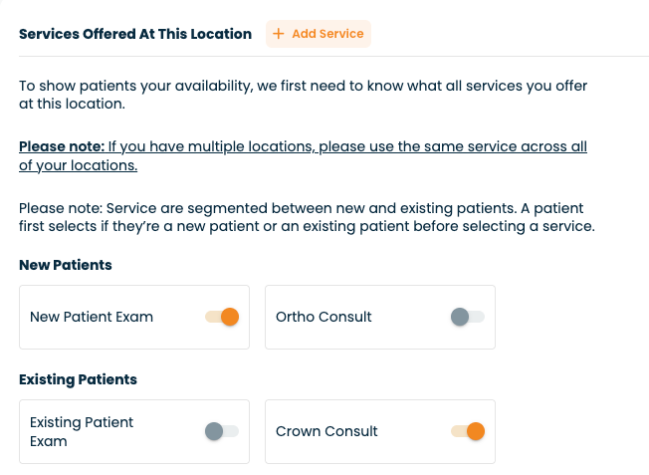The height and width of the screenshot is (475, 649).
Task: Click the word 'Exam' in Existing Patient card
Action: [49, 441]
